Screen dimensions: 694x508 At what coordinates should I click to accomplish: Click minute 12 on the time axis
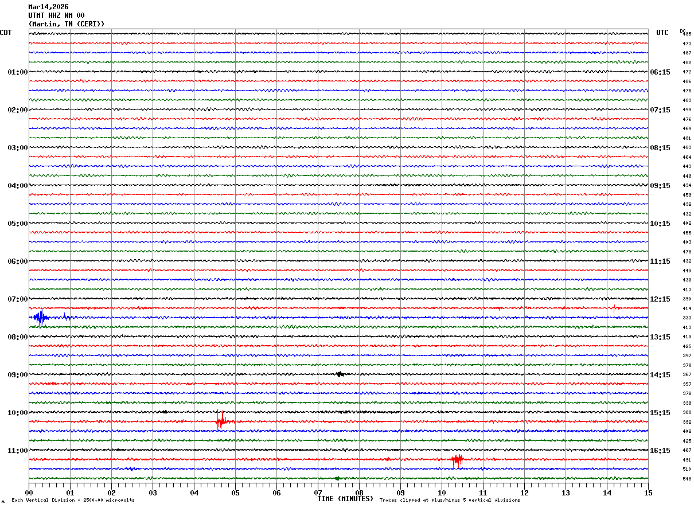click(x=524, y=493)
